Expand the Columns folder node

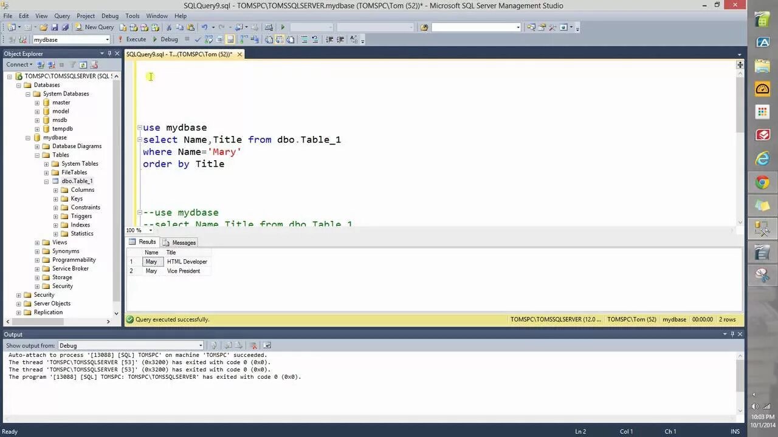click(x=56, y=190)
